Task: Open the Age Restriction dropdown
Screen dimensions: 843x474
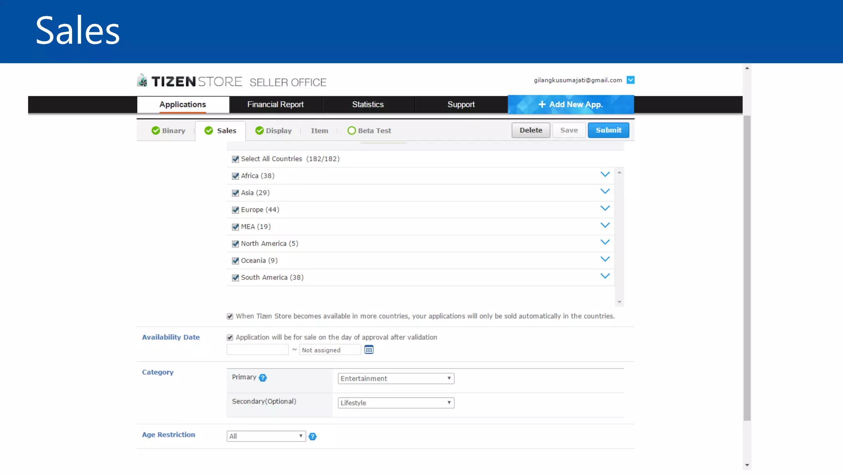Action: point(266,436)
